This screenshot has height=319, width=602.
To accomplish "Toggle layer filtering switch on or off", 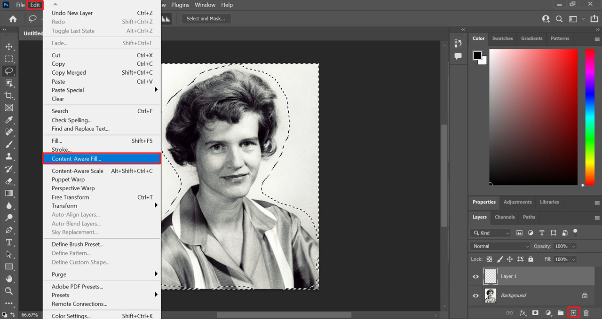I will click(575, 232).
